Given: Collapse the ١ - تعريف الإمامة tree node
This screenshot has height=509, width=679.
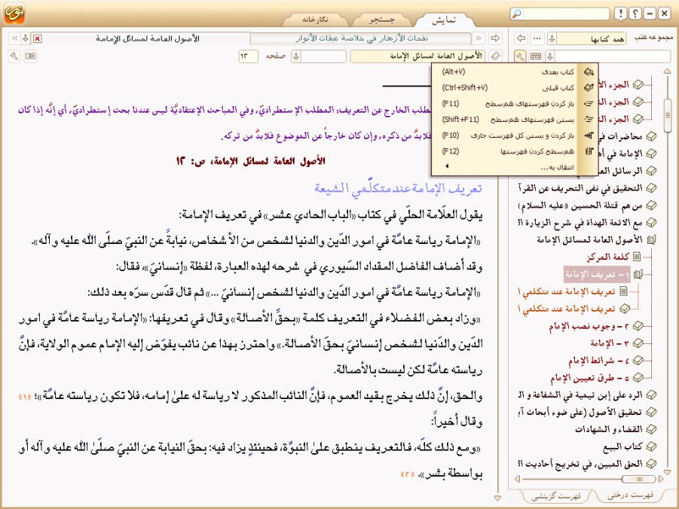Looking at the screenshot, I should pos(638,274).
